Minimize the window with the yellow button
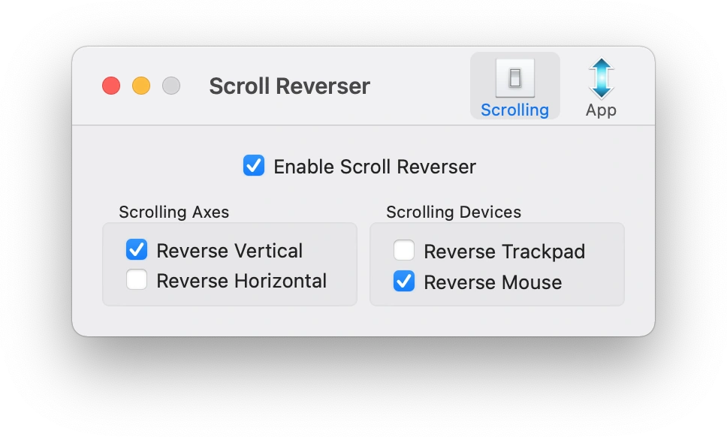The height and width of the screenshot is (437, 727). coord(141,86)
